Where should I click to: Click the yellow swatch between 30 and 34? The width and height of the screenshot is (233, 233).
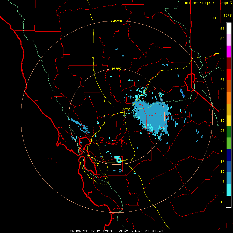coord(229,121)
